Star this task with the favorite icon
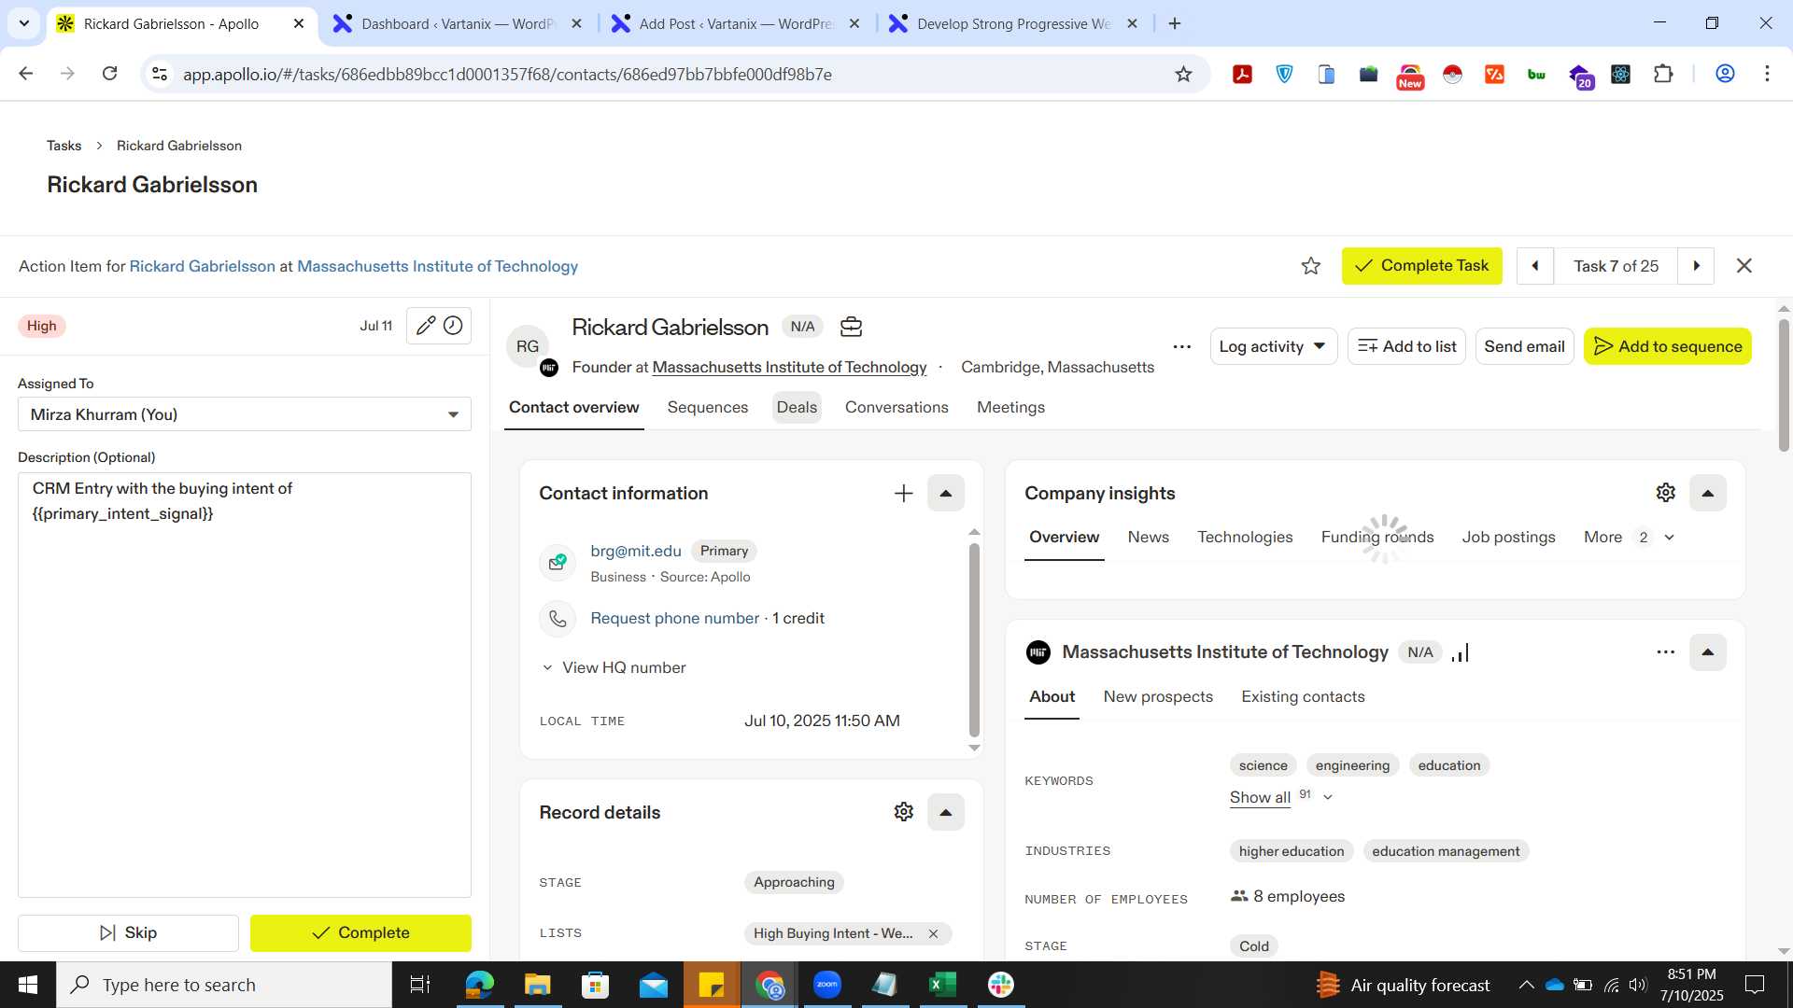This screenshot has height=1008, width=1793. tap(1311, 266)
